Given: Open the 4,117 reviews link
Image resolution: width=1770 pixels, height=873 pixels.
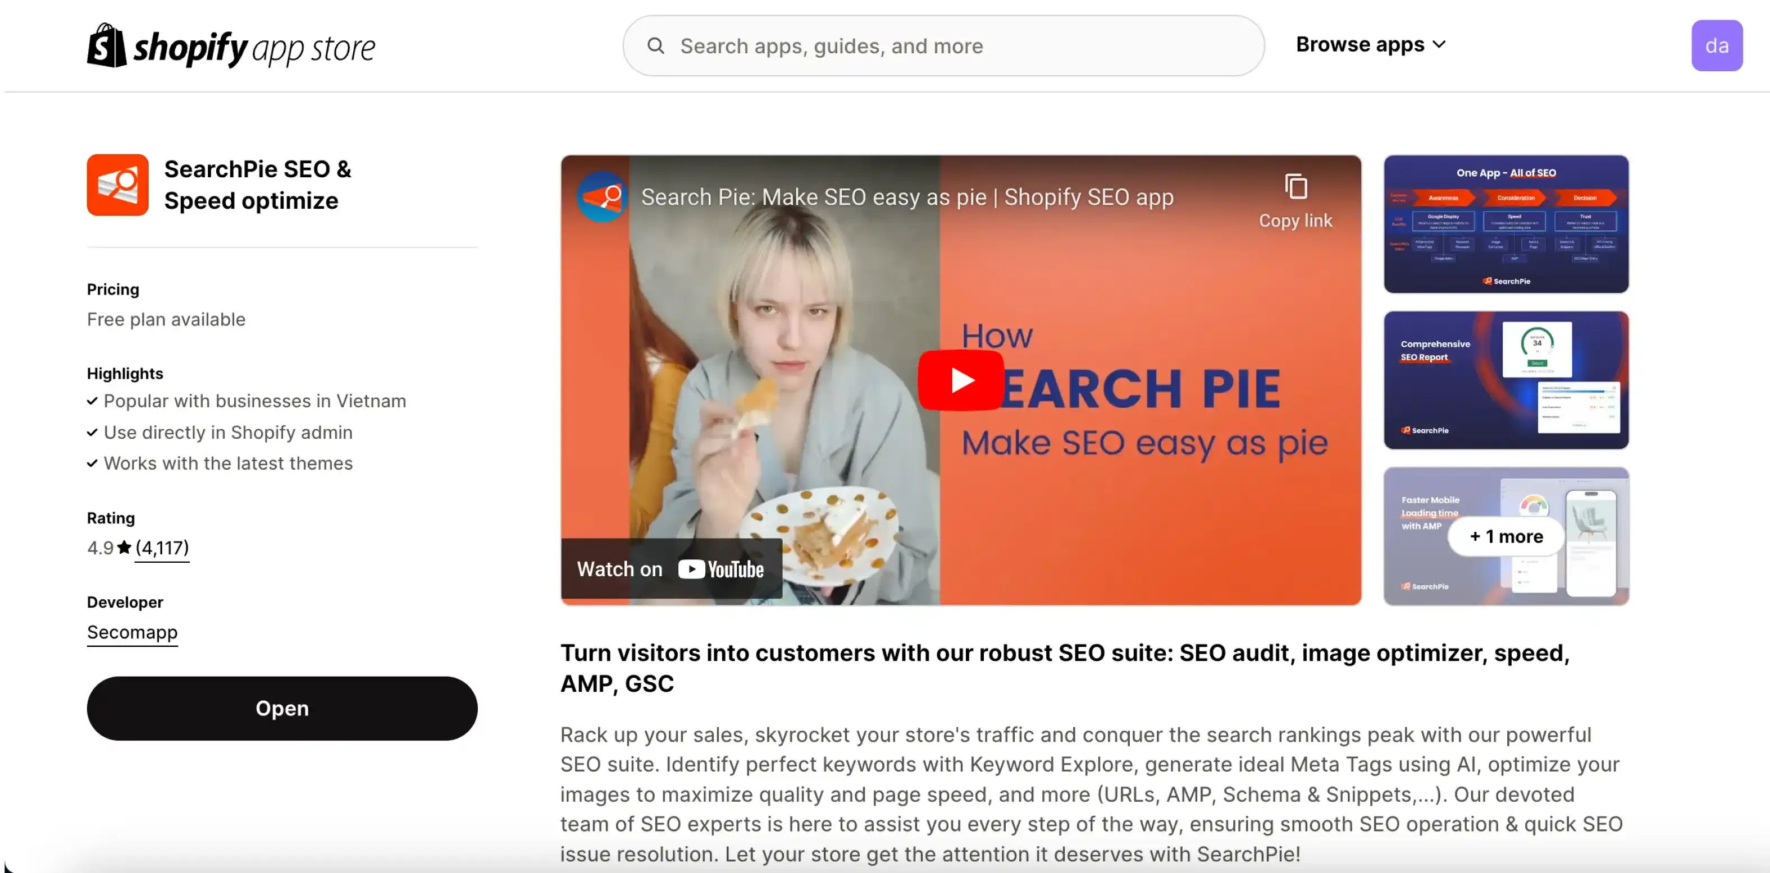Looking at the screenshot, I should tap(162, 548).
